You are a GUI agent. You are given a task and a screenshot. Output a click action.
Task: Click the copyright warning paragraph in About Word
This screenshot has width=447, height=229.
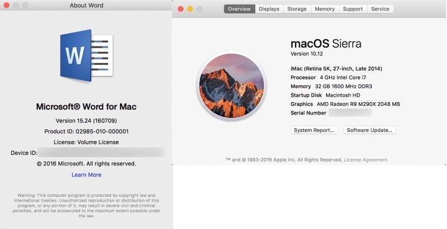tap(86, 205)
